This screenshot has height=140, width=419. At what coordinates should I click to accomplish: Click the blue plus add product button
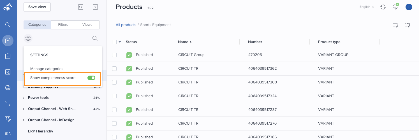pyautogui.click(x=409, y=7)
